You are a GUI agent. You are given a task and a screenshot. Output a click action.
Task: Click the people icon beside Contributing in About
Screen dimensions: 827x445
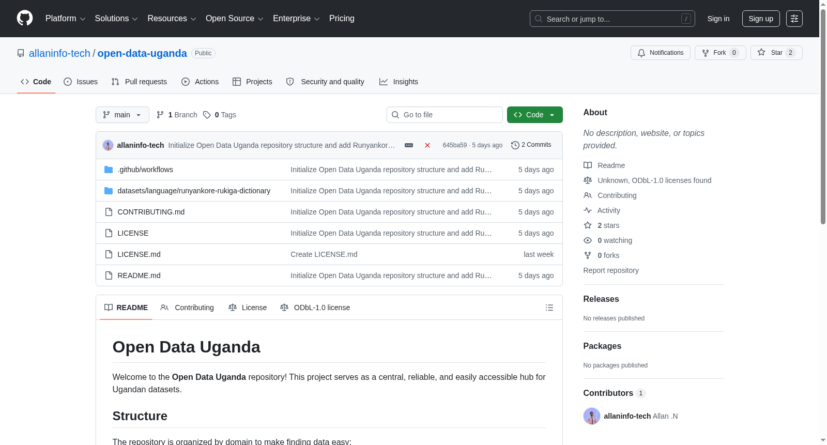[x=588, y=195]
